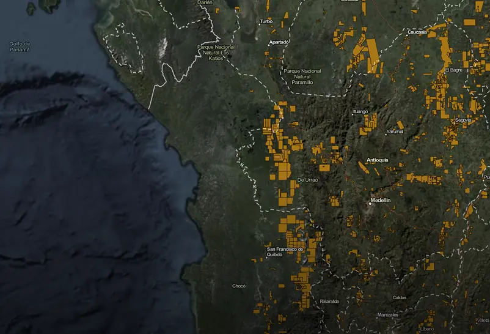Click large orange polygon southwest of Caucasia

tap(371, 54)
